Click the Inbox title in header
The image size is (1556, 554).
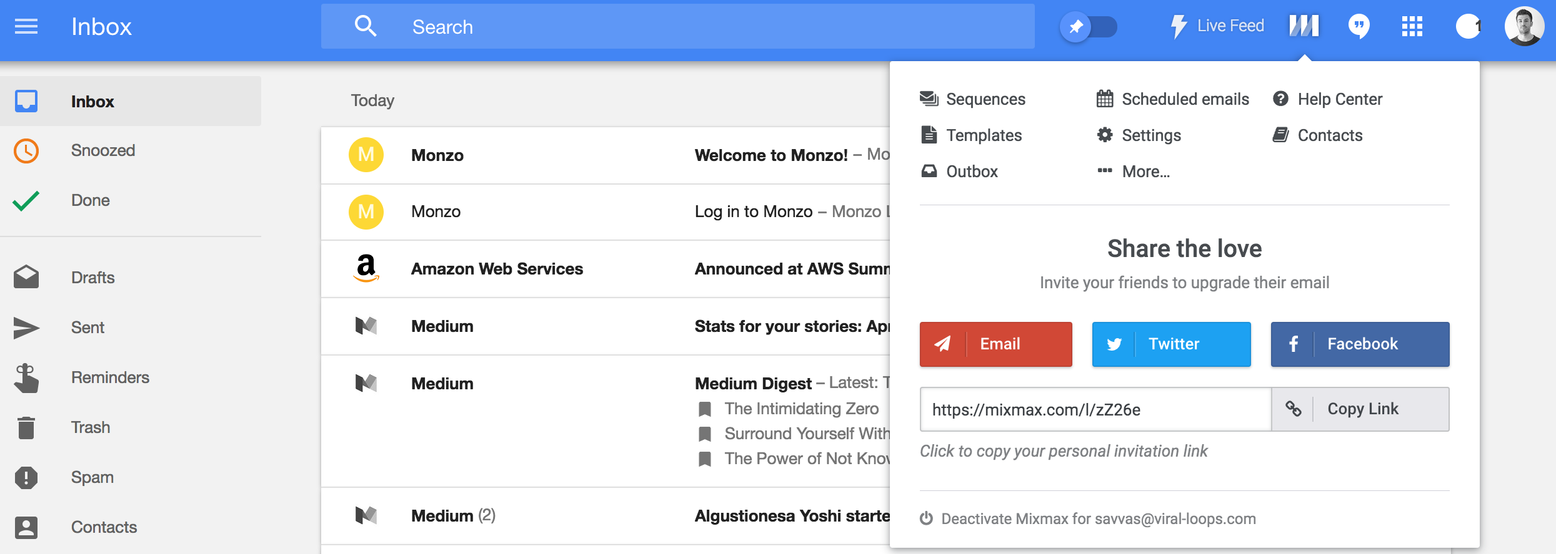(x=101, y=26)
